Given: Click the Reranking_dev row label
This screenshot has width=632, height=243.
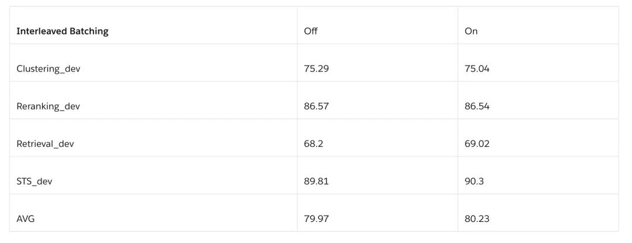Looking at the screenshot, I should click(x=48, y=106).
